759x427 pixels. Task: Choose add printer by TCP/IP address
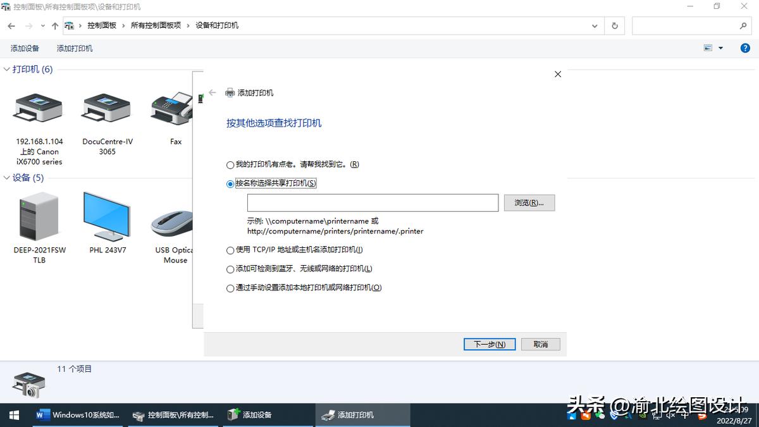click(x=230, y=250)
